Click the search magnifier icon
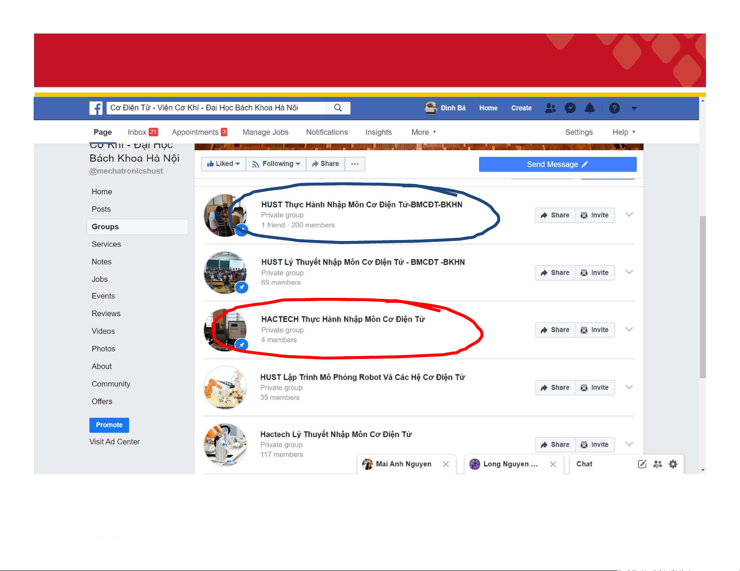Screen dimensions: 740x571 coord(338,108)
